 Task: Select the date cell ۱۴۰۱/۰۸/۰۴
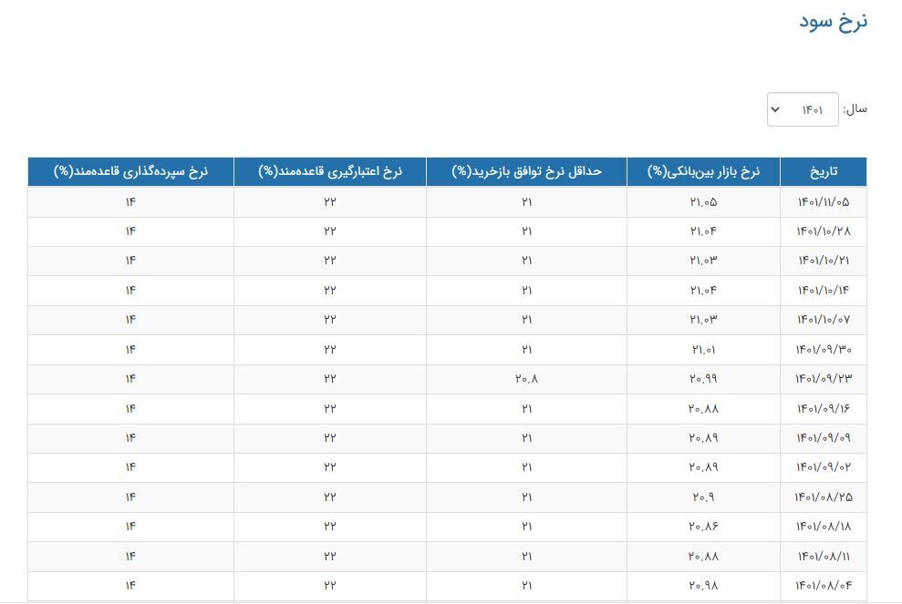(824, 586)
